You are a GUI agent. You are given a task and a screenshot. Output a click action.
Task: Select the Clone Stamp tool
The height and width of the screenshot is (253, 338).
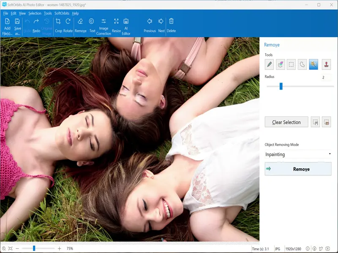pyautogui.click(x=326, y=65)
